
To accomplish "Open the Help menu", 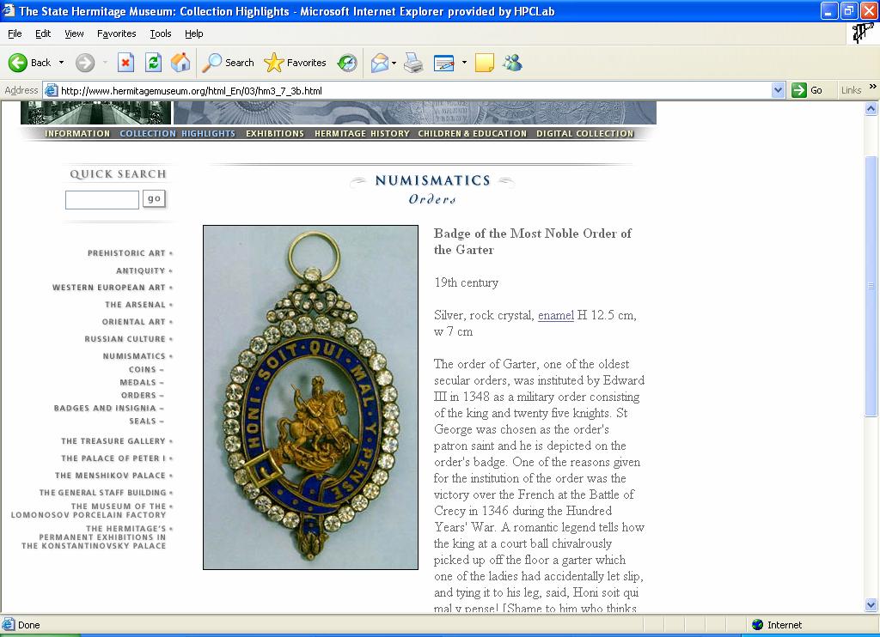I will pyautogui.click(x=193, y=33).
